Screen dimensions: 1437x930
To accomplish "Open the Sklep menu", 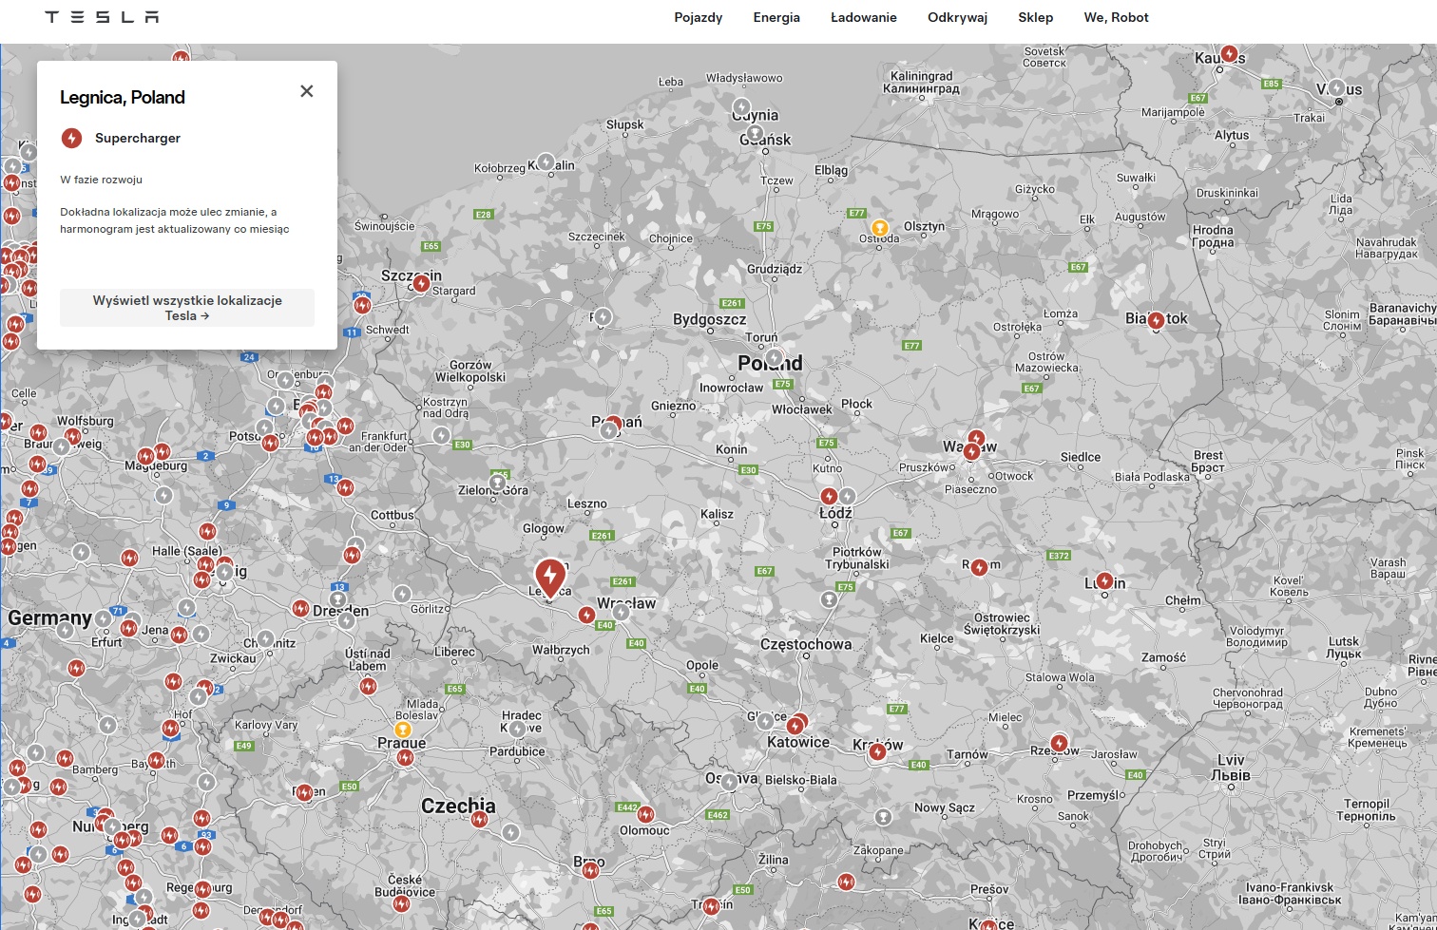I will point(1035,17).
